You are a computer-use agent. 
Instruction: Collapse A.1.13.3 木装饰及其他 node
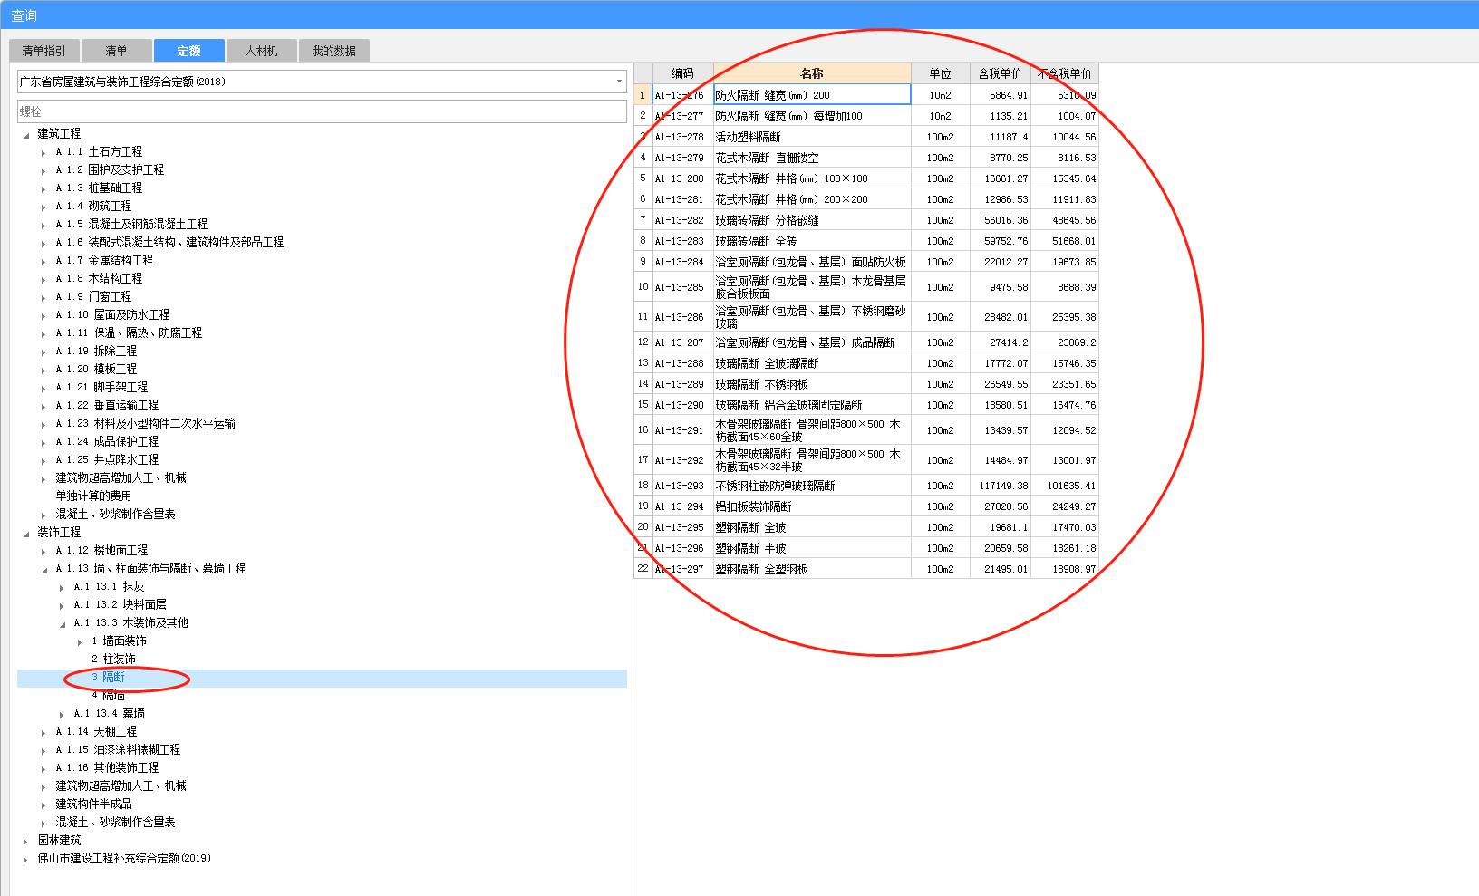coord(62,623)
